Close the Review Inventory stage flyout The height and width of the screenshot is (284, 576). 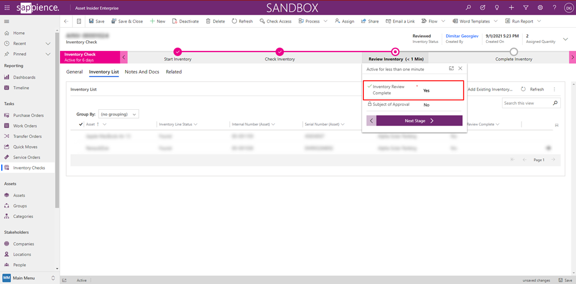click(x=460, y=68)
